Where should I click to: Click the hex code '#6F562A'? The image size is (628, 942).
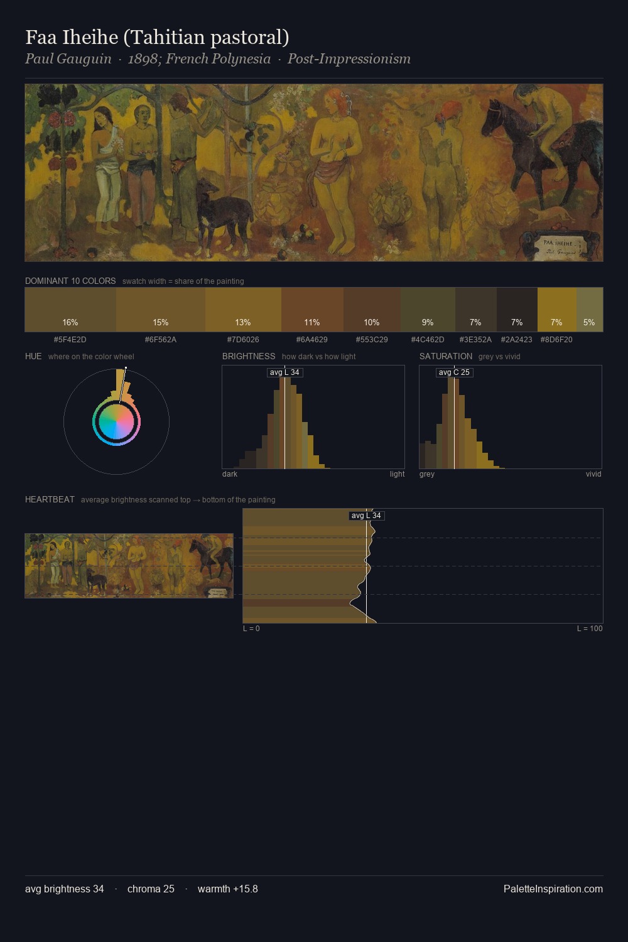pos(161,340)
